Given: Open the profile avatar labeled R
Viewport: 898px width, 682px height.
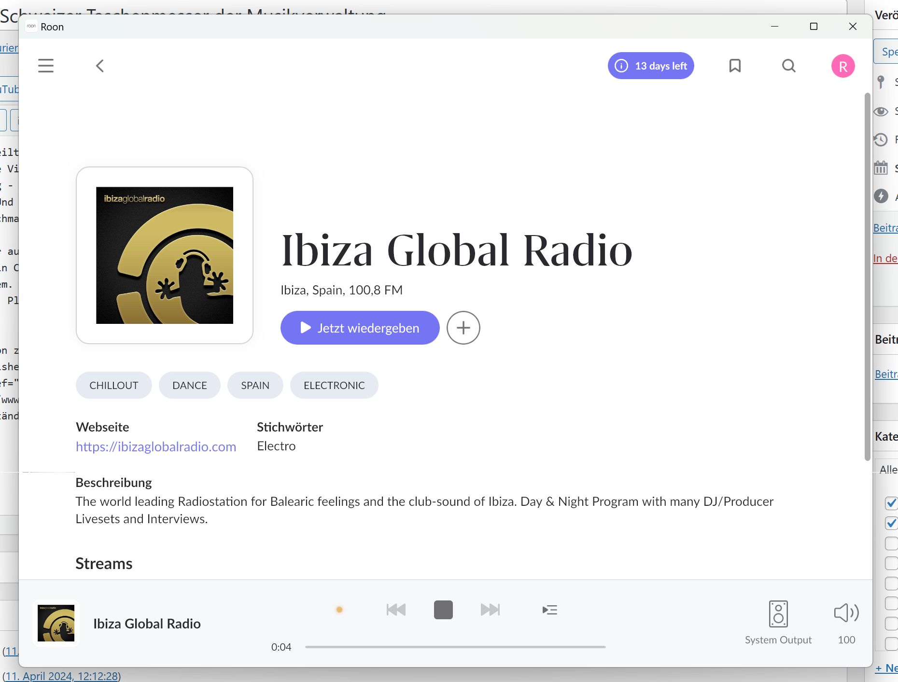Looking at the screenshot, I should [x=843, y=66].
